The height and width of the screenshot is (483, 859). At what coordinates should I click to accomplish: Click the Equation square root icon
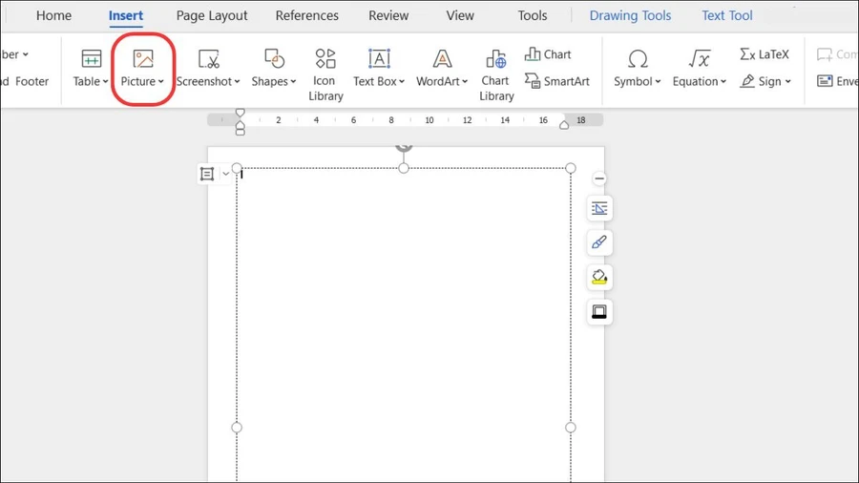(700, 58)
